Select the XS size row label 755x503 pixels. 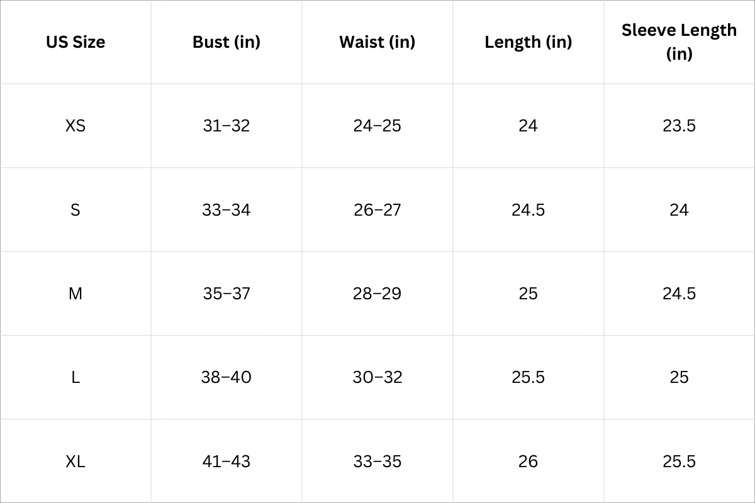point(75,126)
